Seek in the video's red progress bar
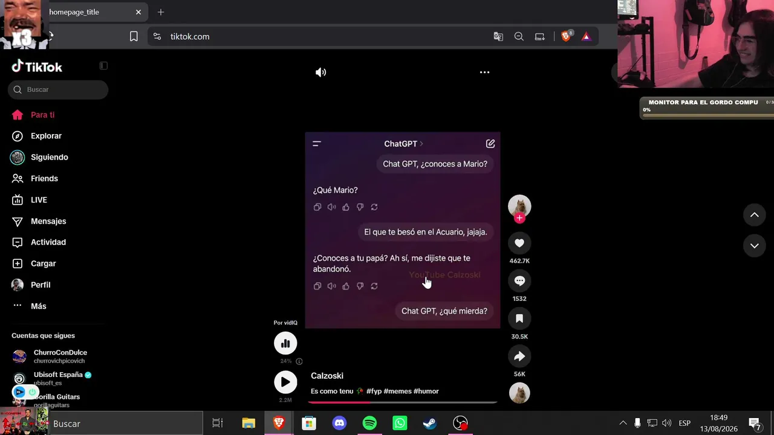The image size is (774, 435). point(403,401)
